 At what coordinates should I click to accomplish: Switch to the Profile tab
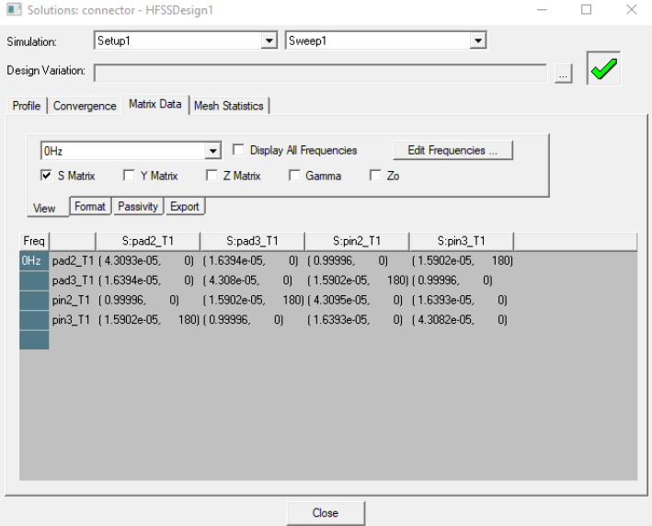[26, 106]
